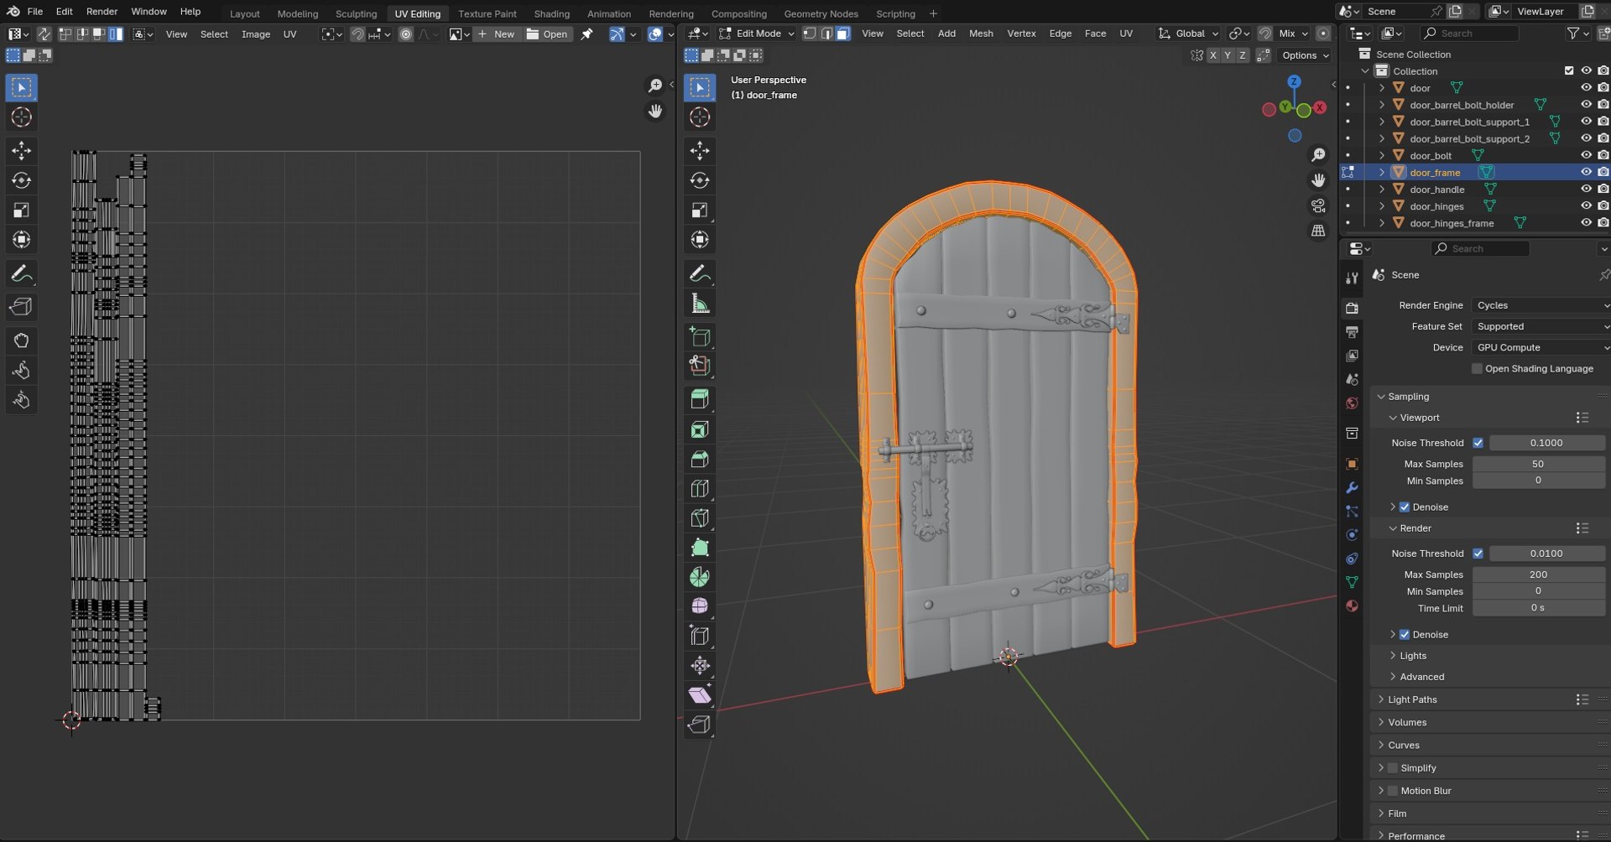Screen dimensions: 1611x842
Task: Click the New image button
Action: coord(496,34)
